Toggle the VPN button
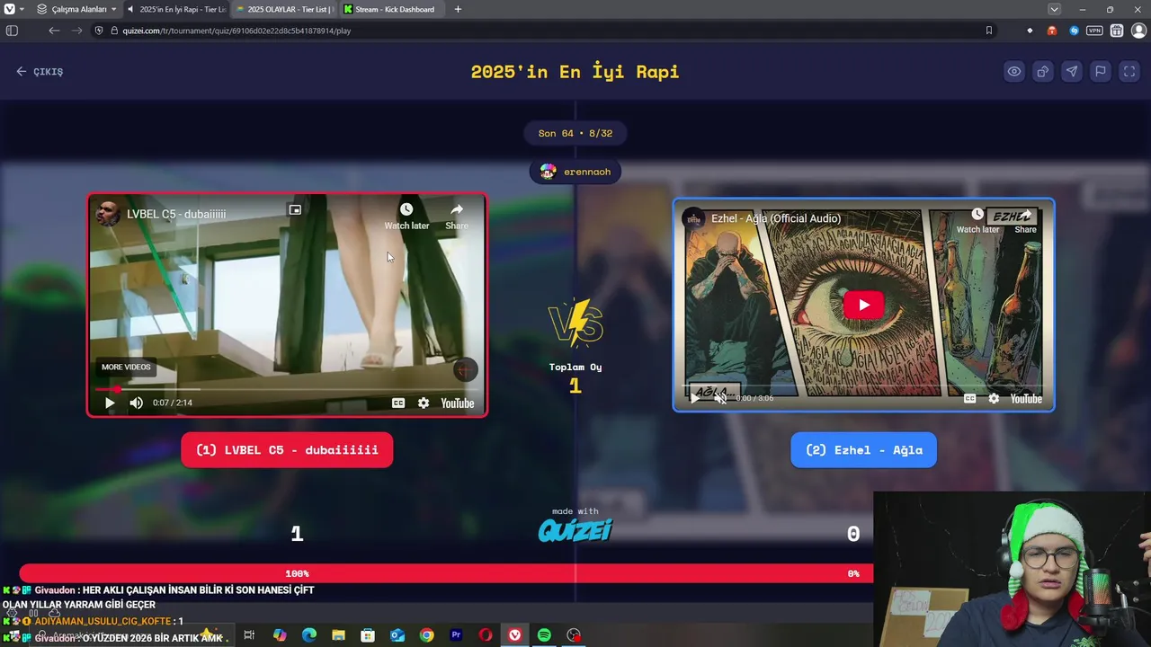 coord(1094,31)
